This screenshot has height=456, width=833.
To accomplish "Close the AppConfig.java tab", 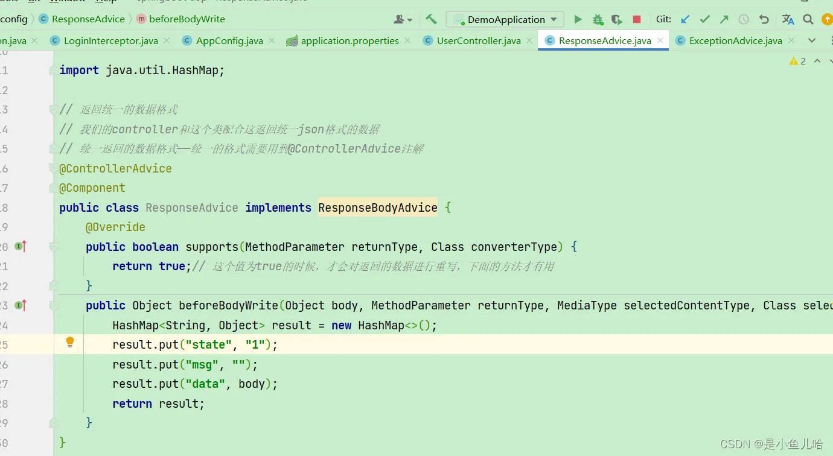I will pyautogui.click(x=272, y=40).
